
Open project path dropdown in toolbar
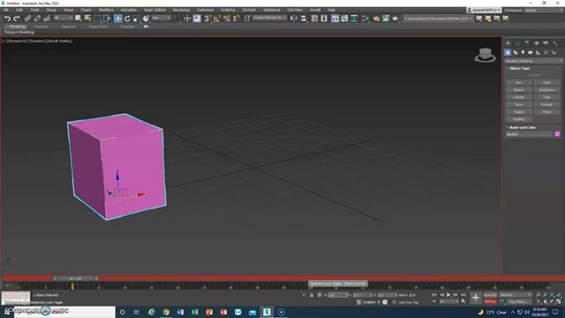(438, 19)
